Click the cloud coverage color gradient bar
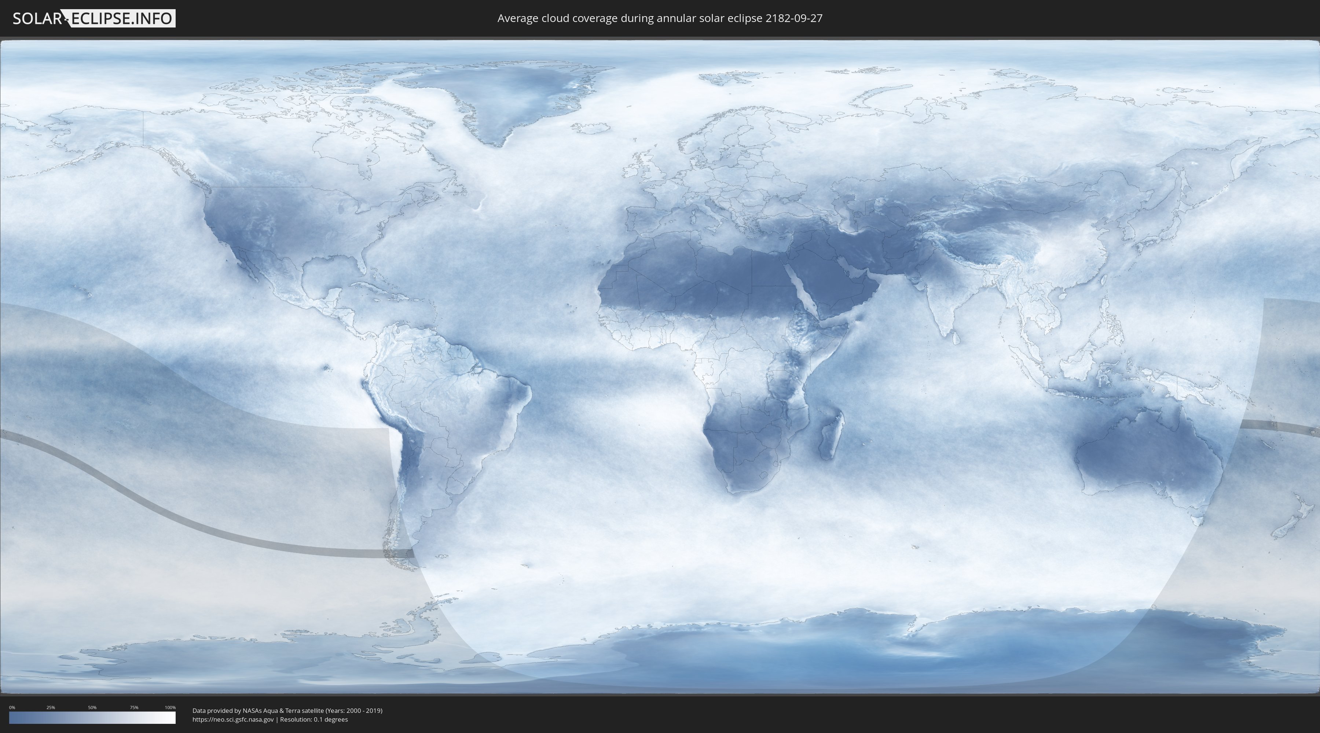The image size is (1320, 733). point(92,718)
